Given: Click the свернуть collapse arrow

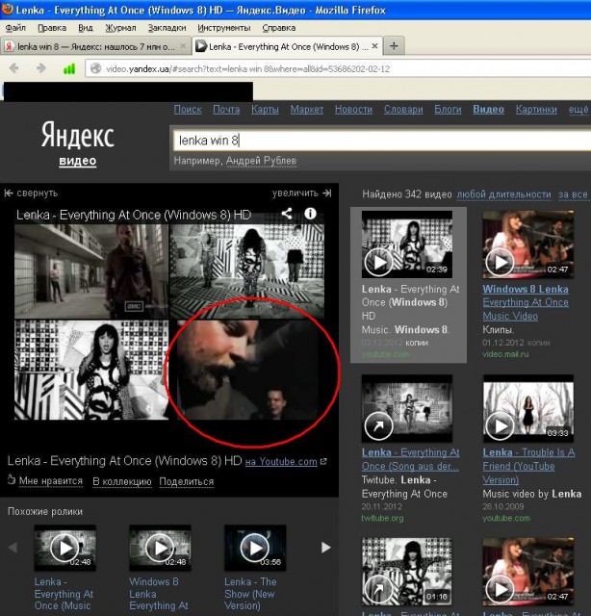Looking at the screenshot, I should [x=31, y=192].
